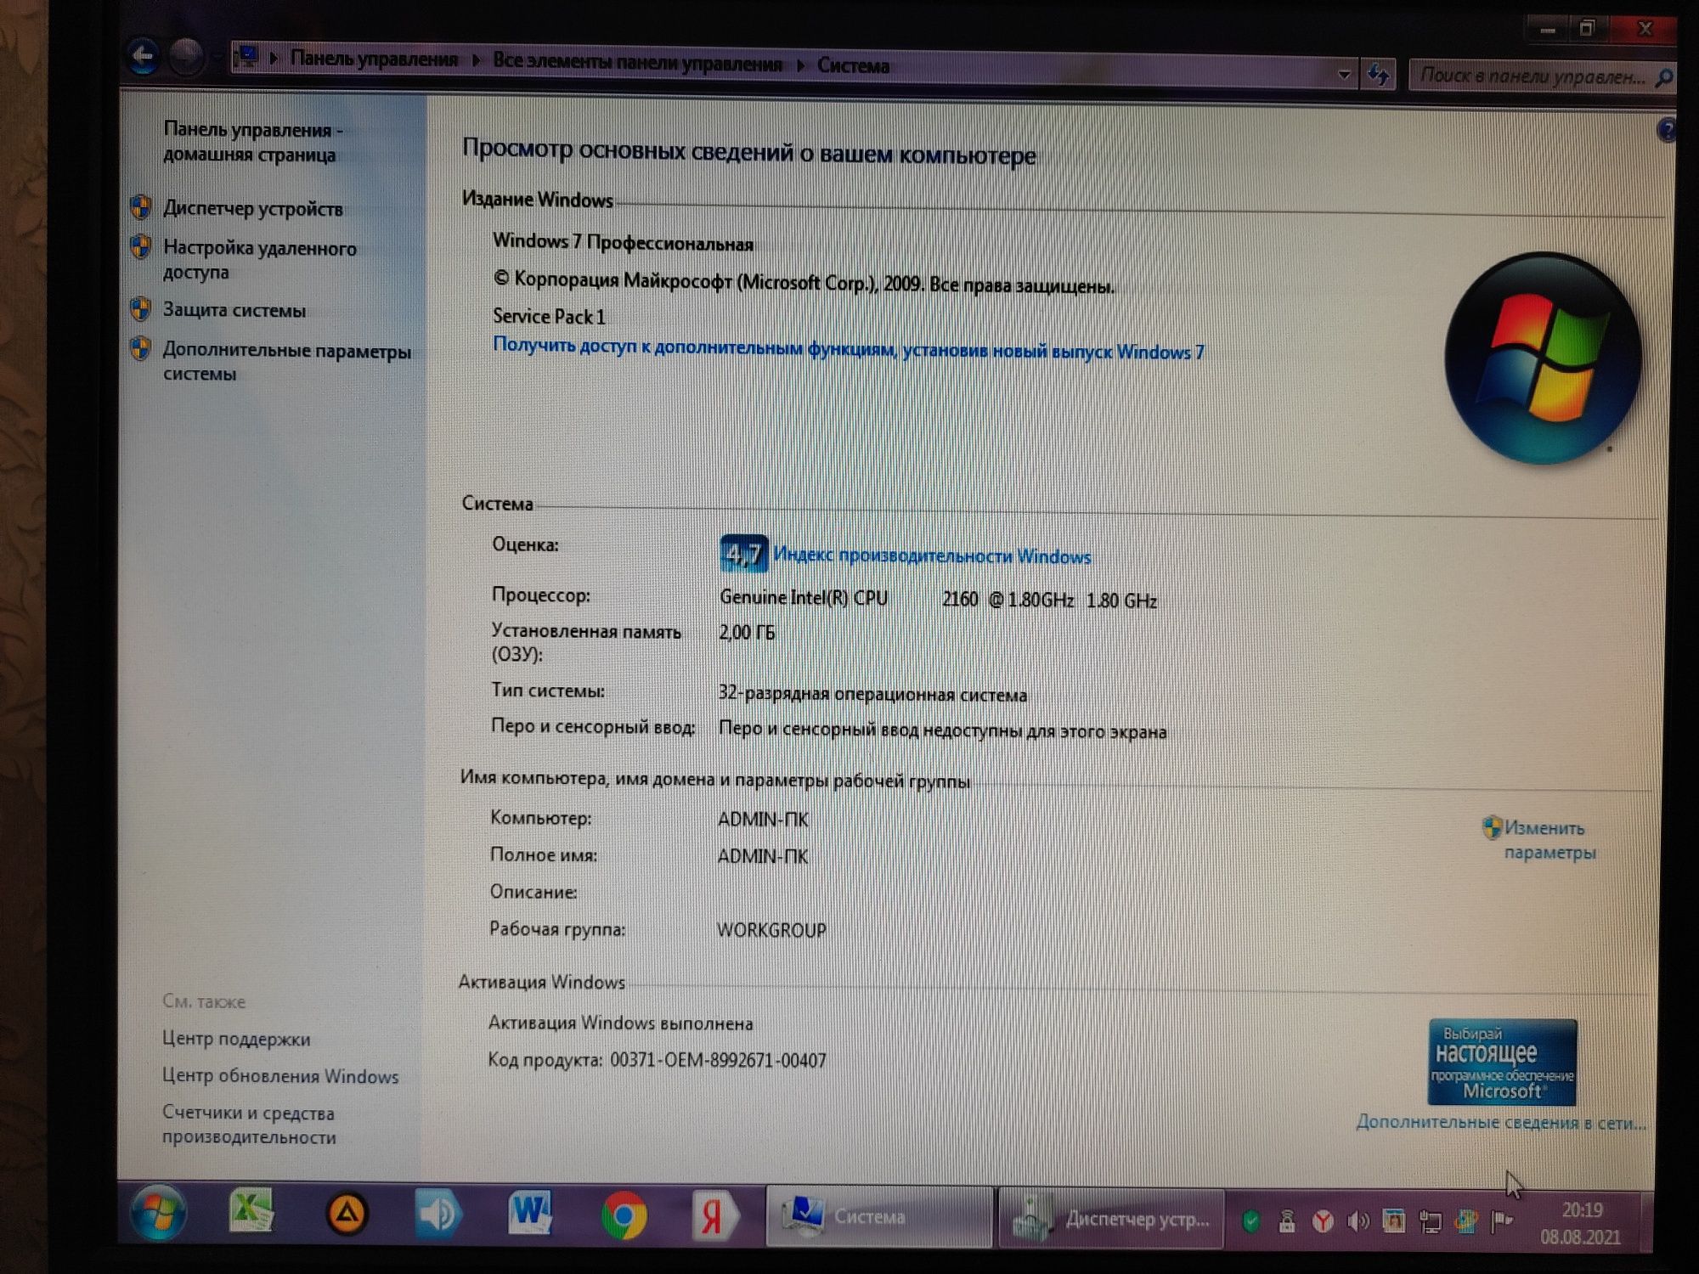The image size is (1699, 1274).
Task: Refresh the address bar location
Action: pyautogui.click(x=1379, y=75)
